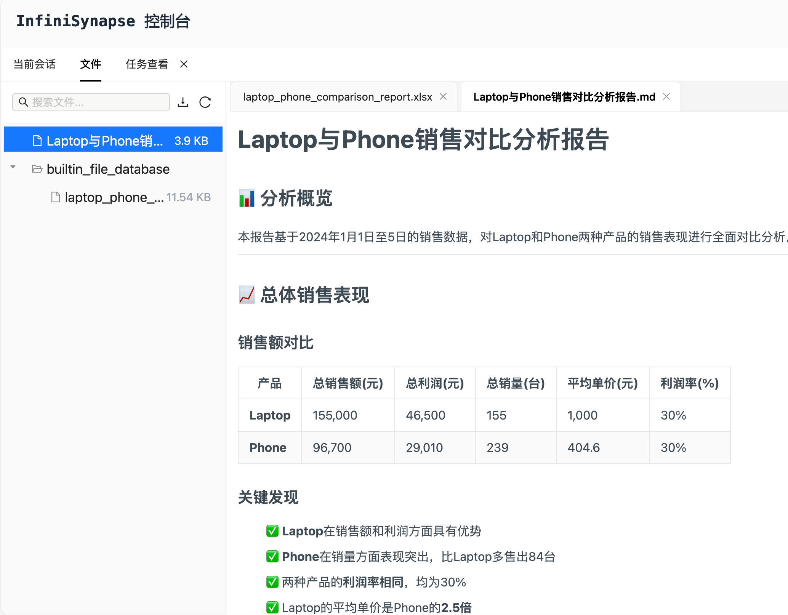This screenshot has width=788, height=615.
Task: Switch to the 当前会话 tab
Action: point(34,64)
